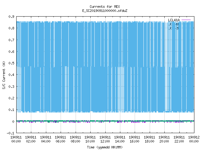The width and height of the screenshot is (200, 150).
Task: Click the -0.1 y-axis tick label
Action: pos(10,133)
